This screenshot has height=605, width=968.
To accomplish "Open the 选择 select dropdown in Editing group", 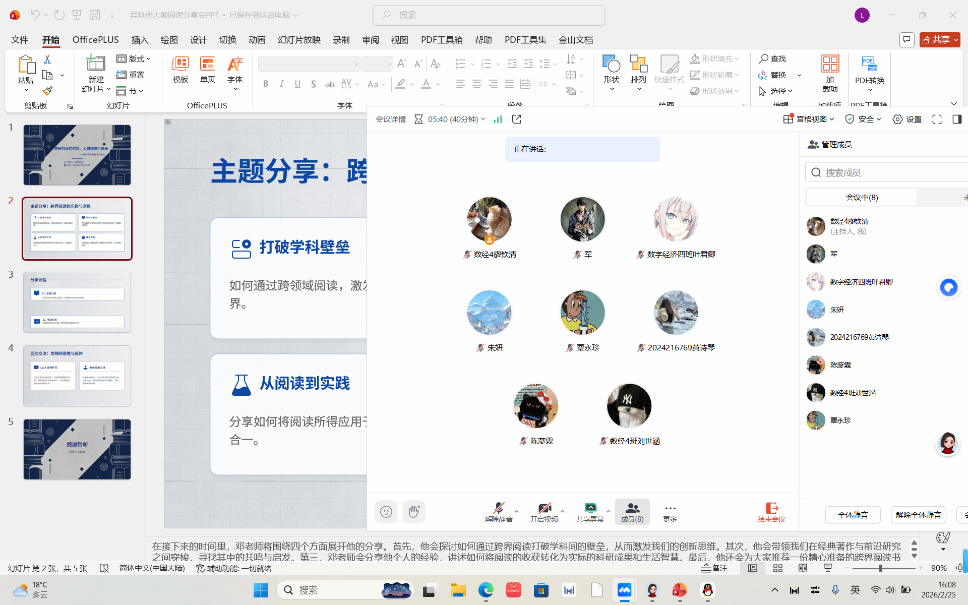I will click(775, 91).
